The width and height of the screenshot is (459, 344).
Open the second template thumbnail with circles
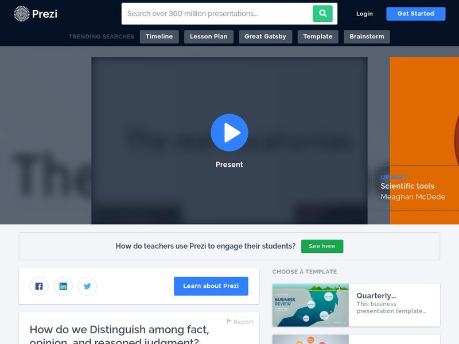pyautogui.click(x=310, y=339)
